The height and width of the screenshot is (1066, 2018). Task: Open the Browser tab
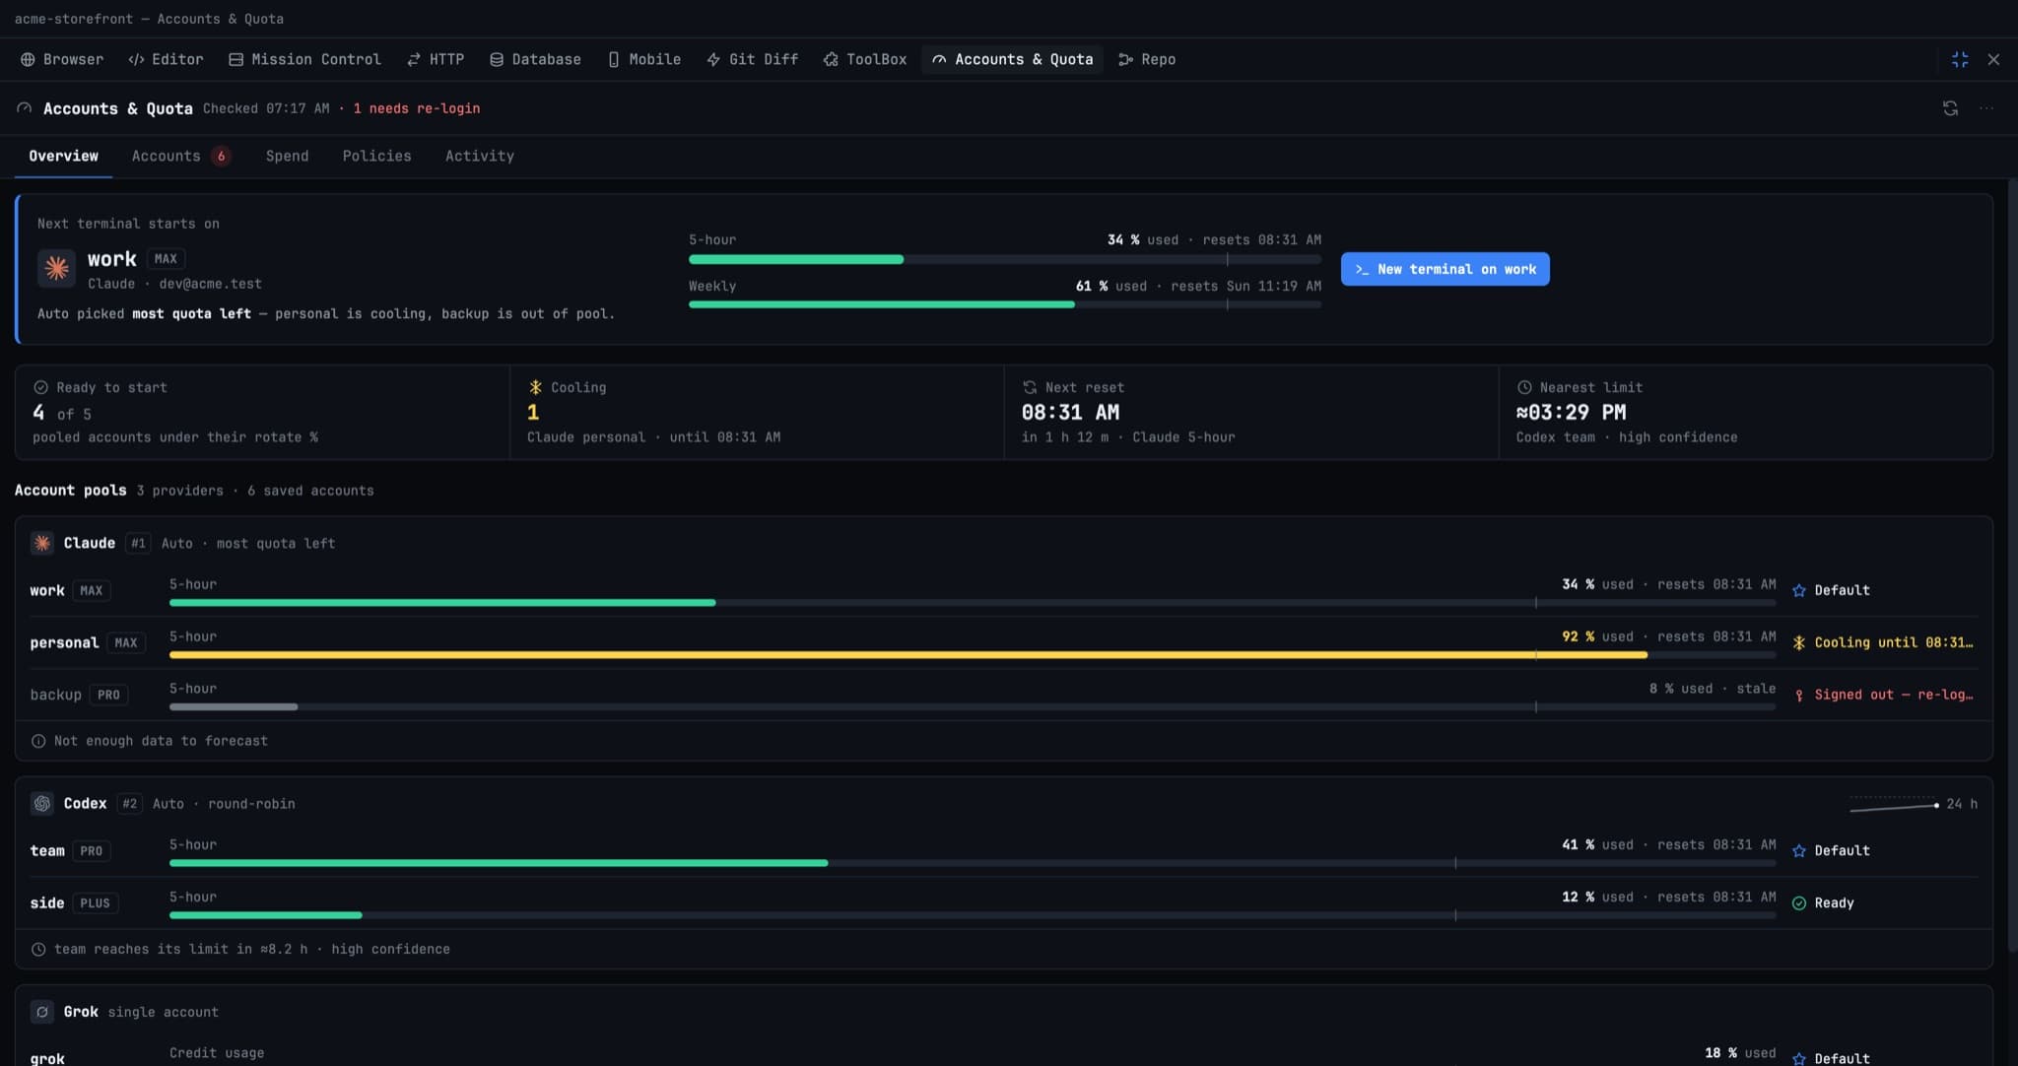pos(62,59)
